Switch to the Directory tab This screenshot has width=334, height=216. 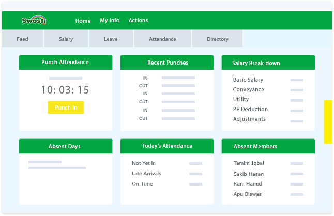click(x=217, y=39)
